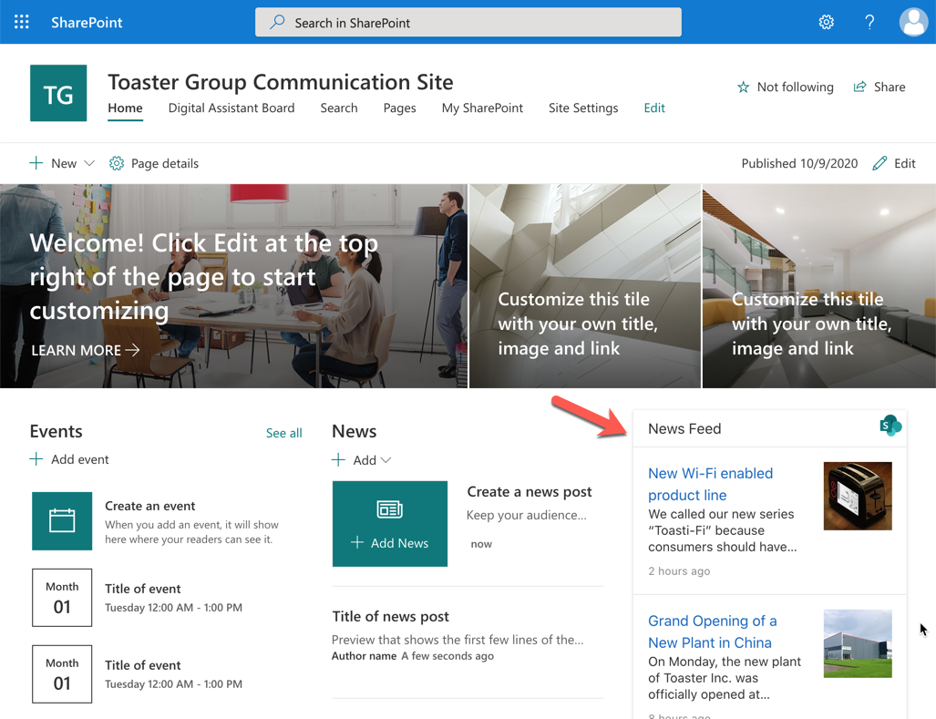Open the Pages navigation item
This screenshot has height=719, width=936.
coord(399,108)
